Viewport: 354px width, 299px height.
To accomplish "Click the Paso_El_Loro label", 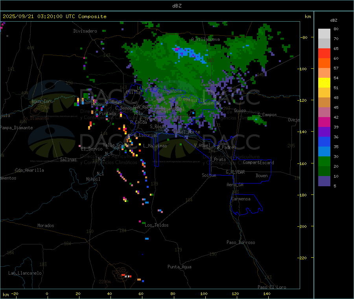I will point(272,287).
